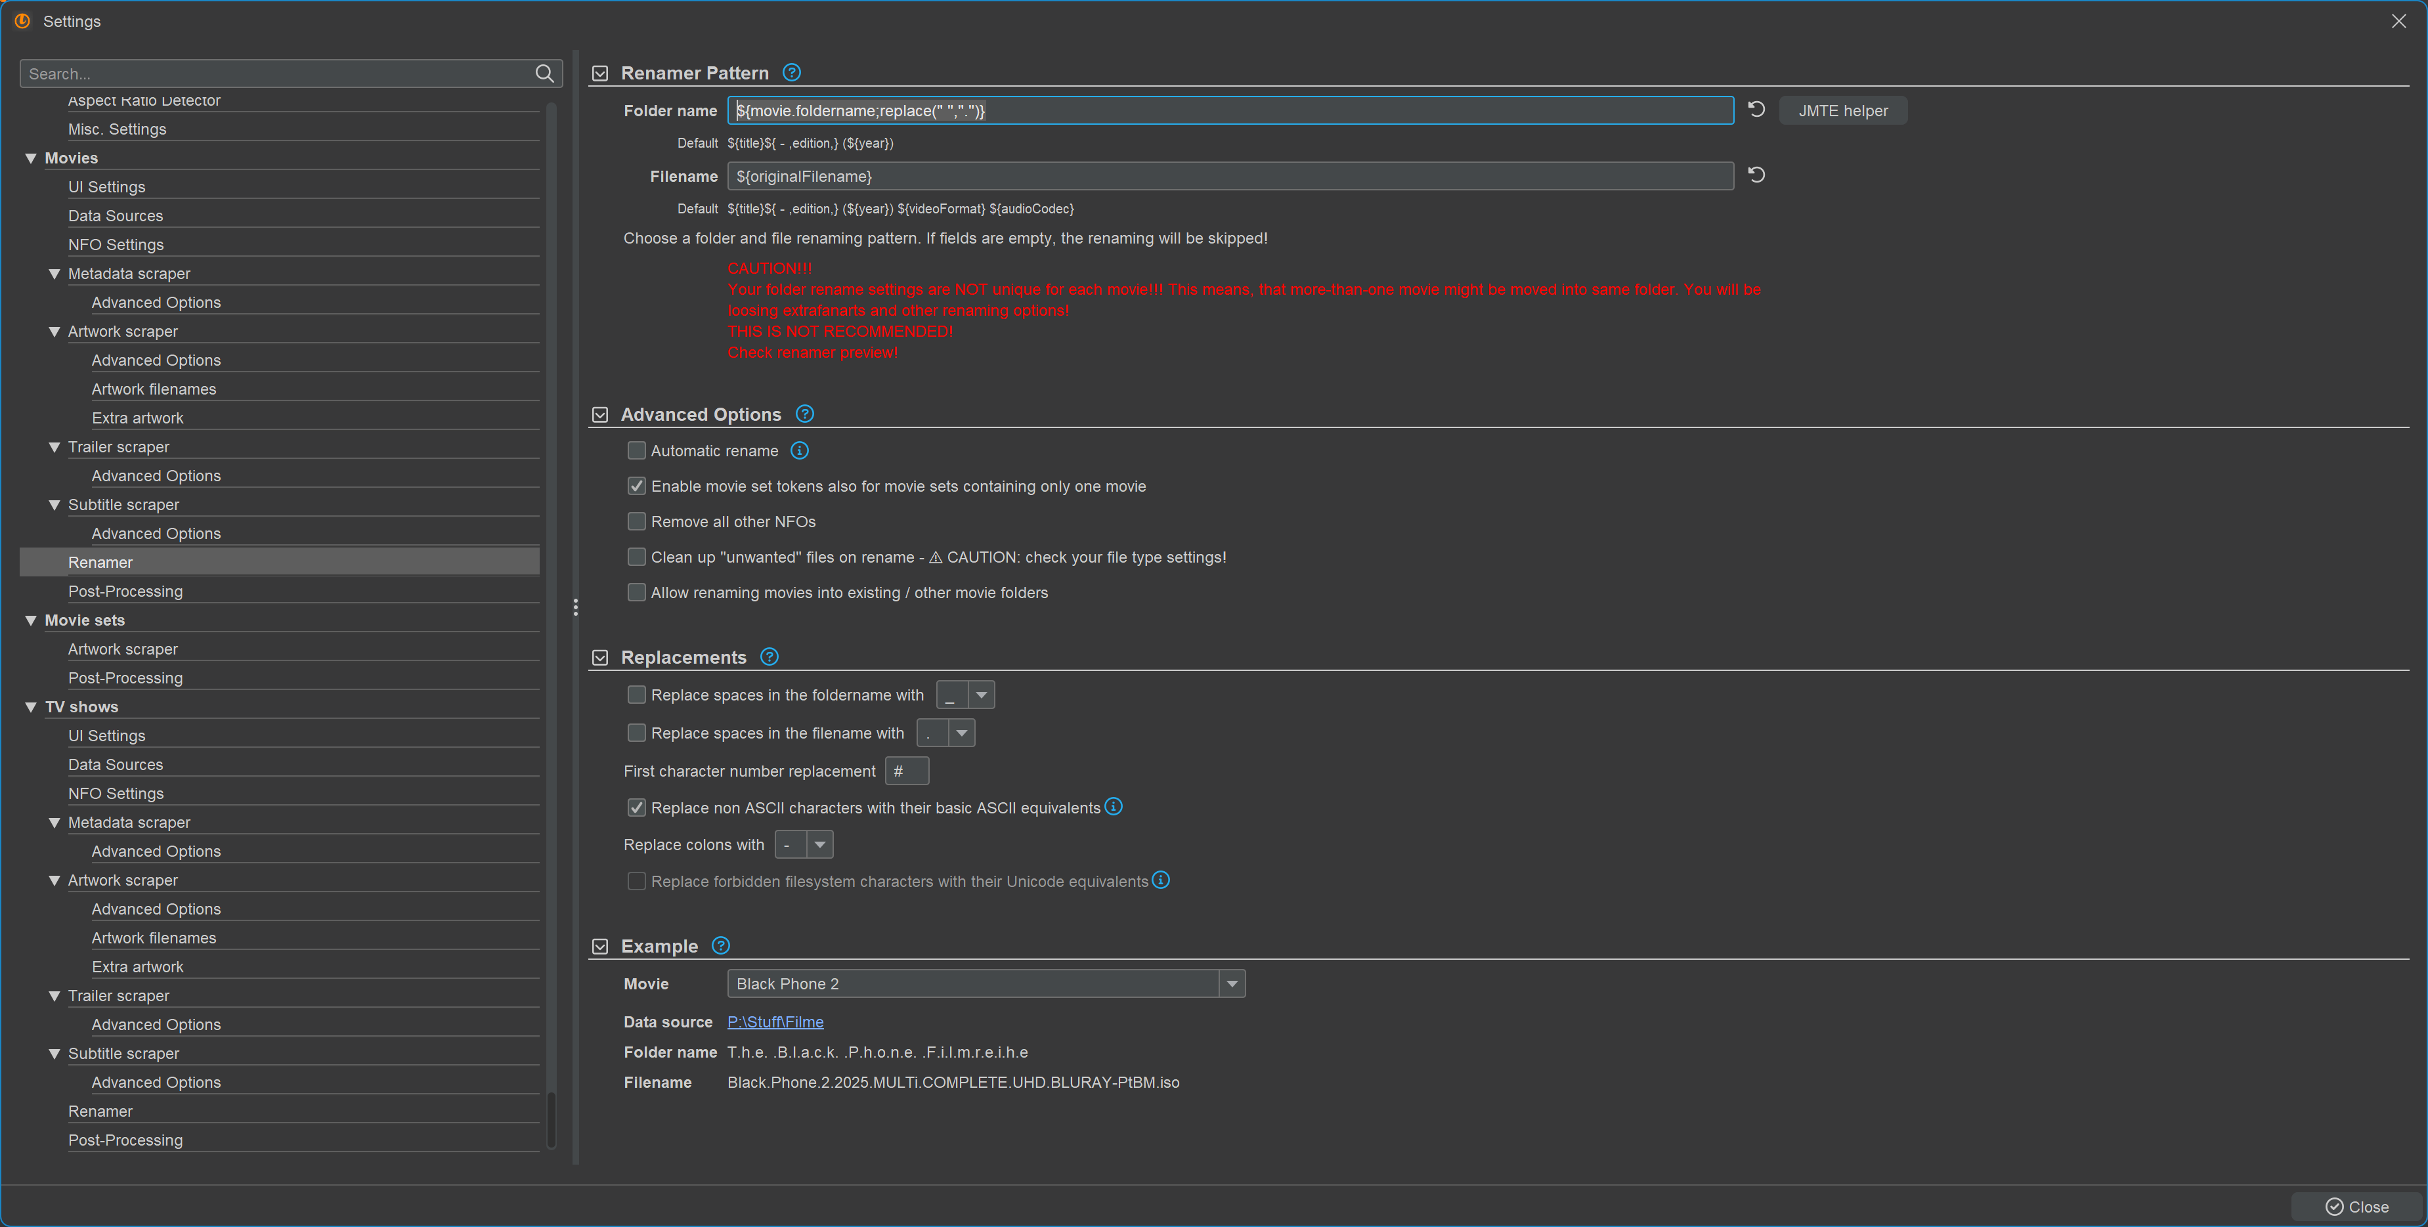Open the Advanced Options help icon
This screenshot has height=1227, width=2428.
click(804, 414)
